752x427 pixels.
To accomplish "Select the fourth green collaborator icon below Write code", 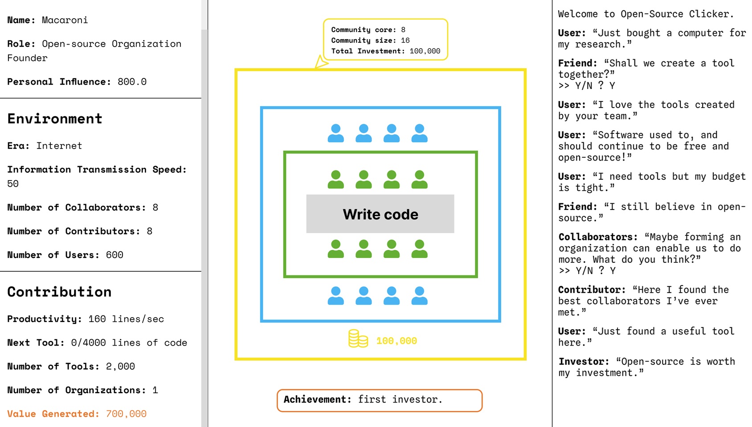I will click(x=419, y=249).
